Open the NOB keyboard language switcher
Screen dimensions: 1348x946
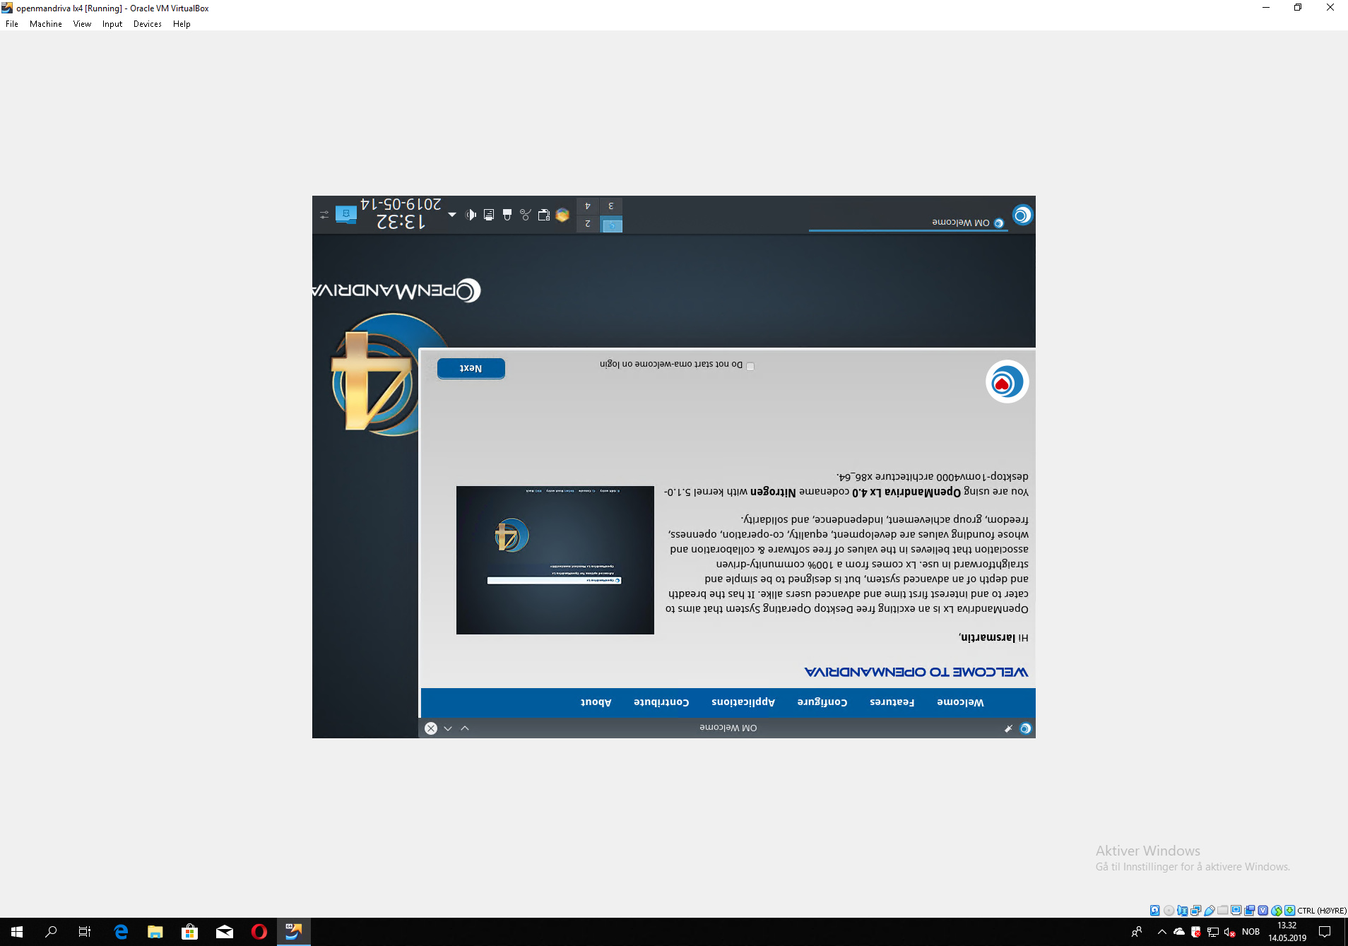1251,932
